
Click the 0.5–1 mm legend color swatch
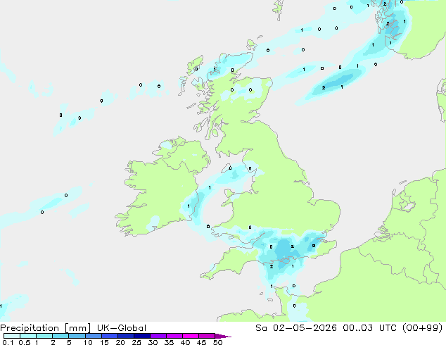pos(28,336)
